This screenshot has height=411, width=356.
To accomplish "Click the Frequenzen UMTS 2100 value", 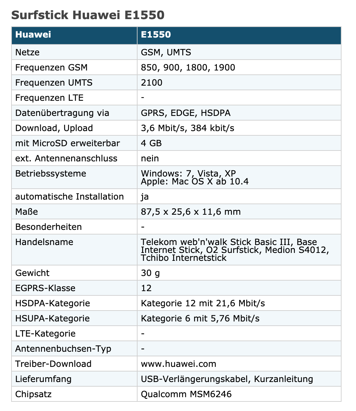I will pyautogui.click(x=152, y=83).
